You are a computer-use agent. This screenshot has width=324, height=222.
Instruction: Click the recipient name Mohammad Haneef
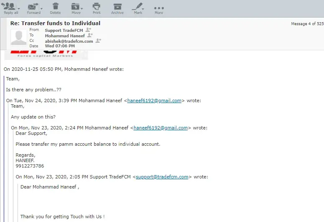tap(65, 36)
